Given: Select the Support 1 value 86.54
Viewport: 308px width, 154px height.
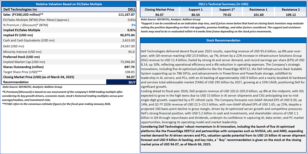Looking at the screenshot, I should coord(196,15).
